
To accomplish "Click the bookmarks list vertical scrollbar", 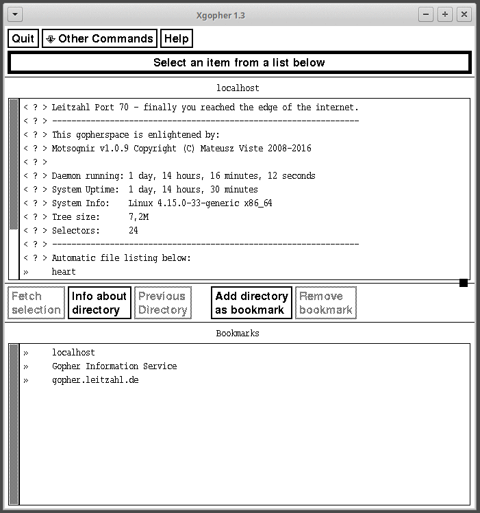I will [14, 425].
